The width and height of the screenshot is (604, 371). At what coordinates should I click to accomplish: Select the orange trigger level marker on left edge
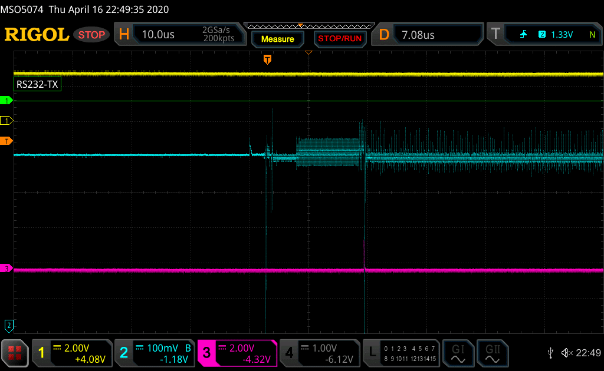coord(7,141)
